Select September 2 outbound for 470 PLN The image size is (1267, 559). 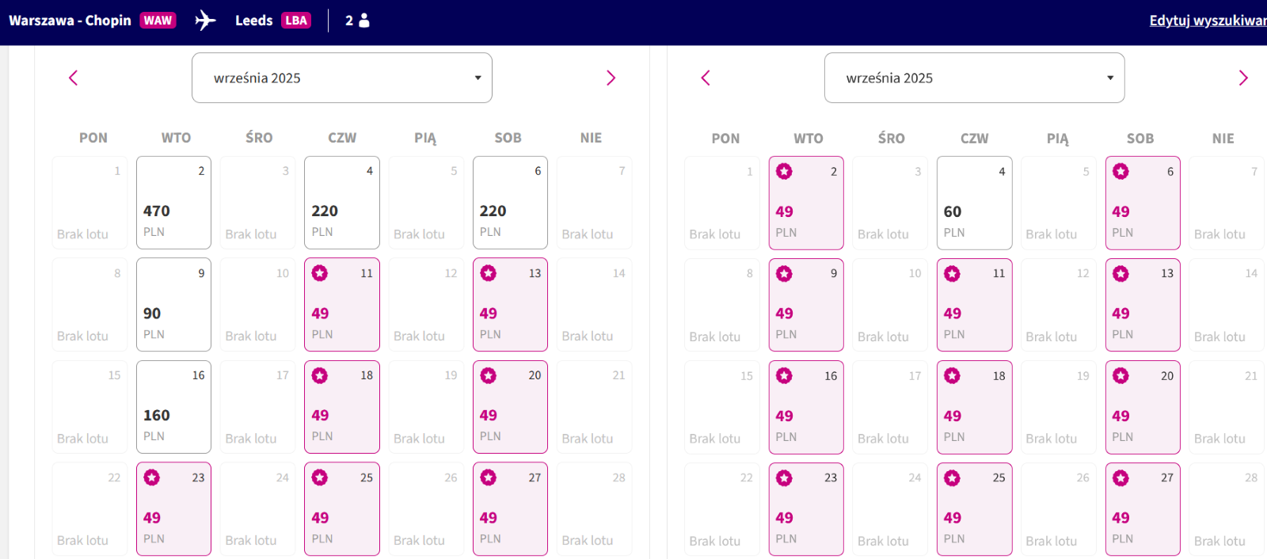(173, 203)
